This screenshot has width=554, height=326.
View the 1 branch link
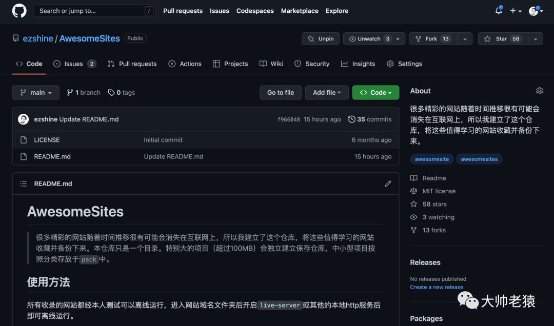pyautogui.click(x=84, y=93)
